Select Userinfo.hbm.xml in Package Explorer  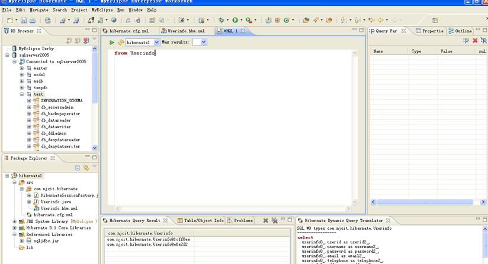59,208
